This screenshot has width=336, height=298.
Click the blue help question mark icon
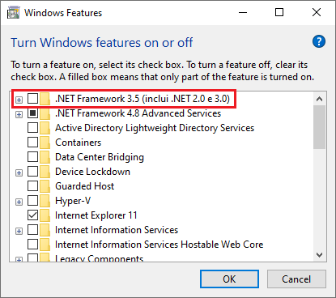click(319, 41)
